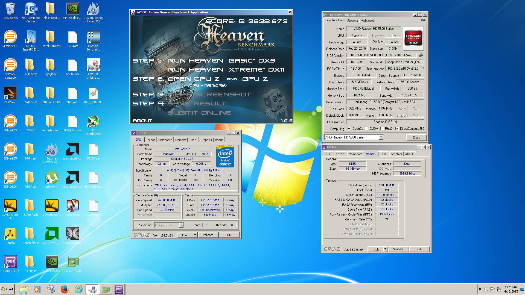The image size is (525, 295).
Task: Click OK in CPU-Z Memory window
Action: pyautogui.click(x=419, y=249)
